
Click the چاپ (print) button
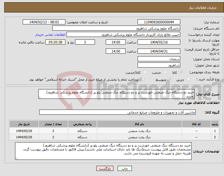click(x=125, y=168)
